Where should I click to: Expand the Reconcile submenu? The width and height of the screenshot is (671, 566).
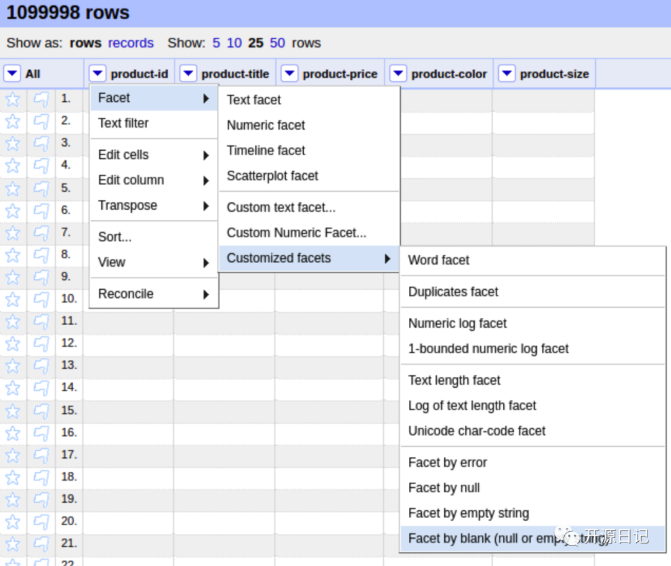[154, 294]
